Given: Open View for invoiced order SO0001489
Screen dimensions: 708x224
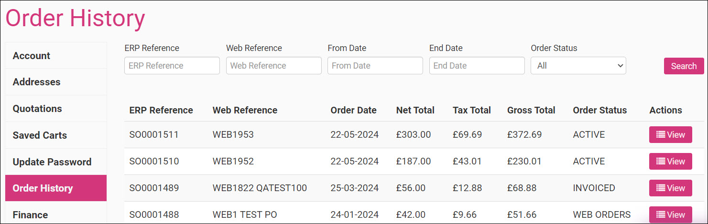Looking at the screenshot, I should pyautogui.click(x=670, y=188).
